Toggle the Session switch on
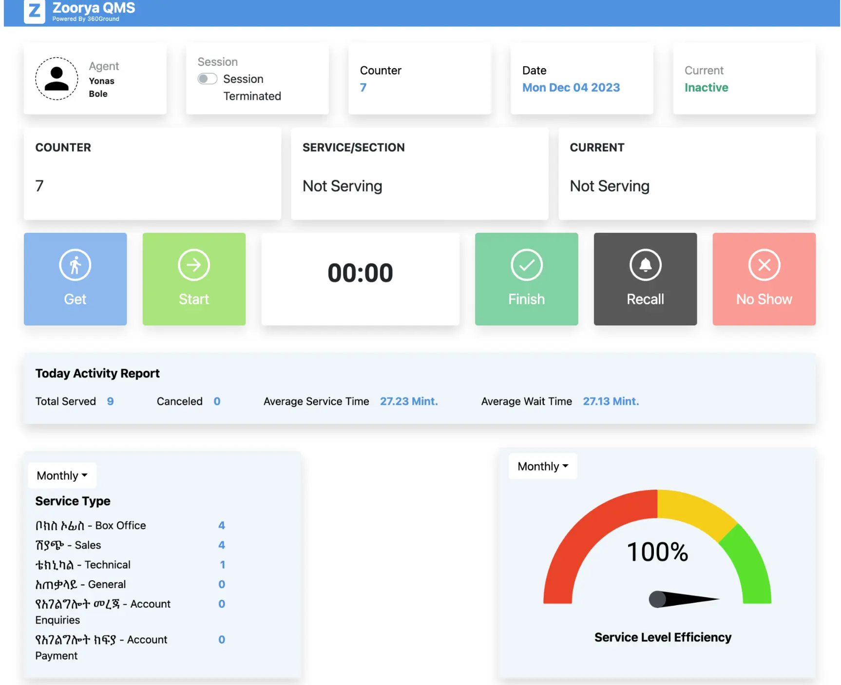This screenshot has width=841, height=685. click(208, 79)
